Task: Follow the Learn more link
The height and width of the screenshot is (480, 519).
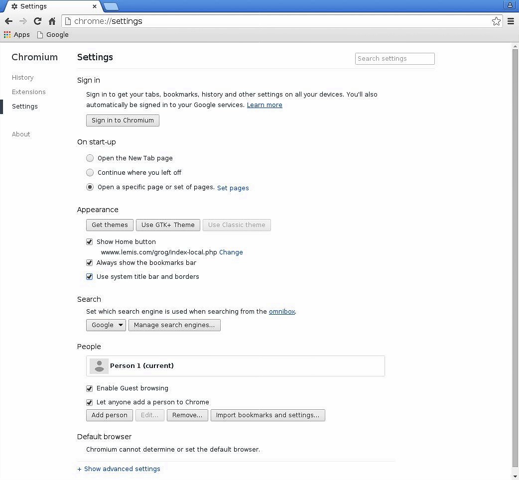Action: (x=264, y=105)
